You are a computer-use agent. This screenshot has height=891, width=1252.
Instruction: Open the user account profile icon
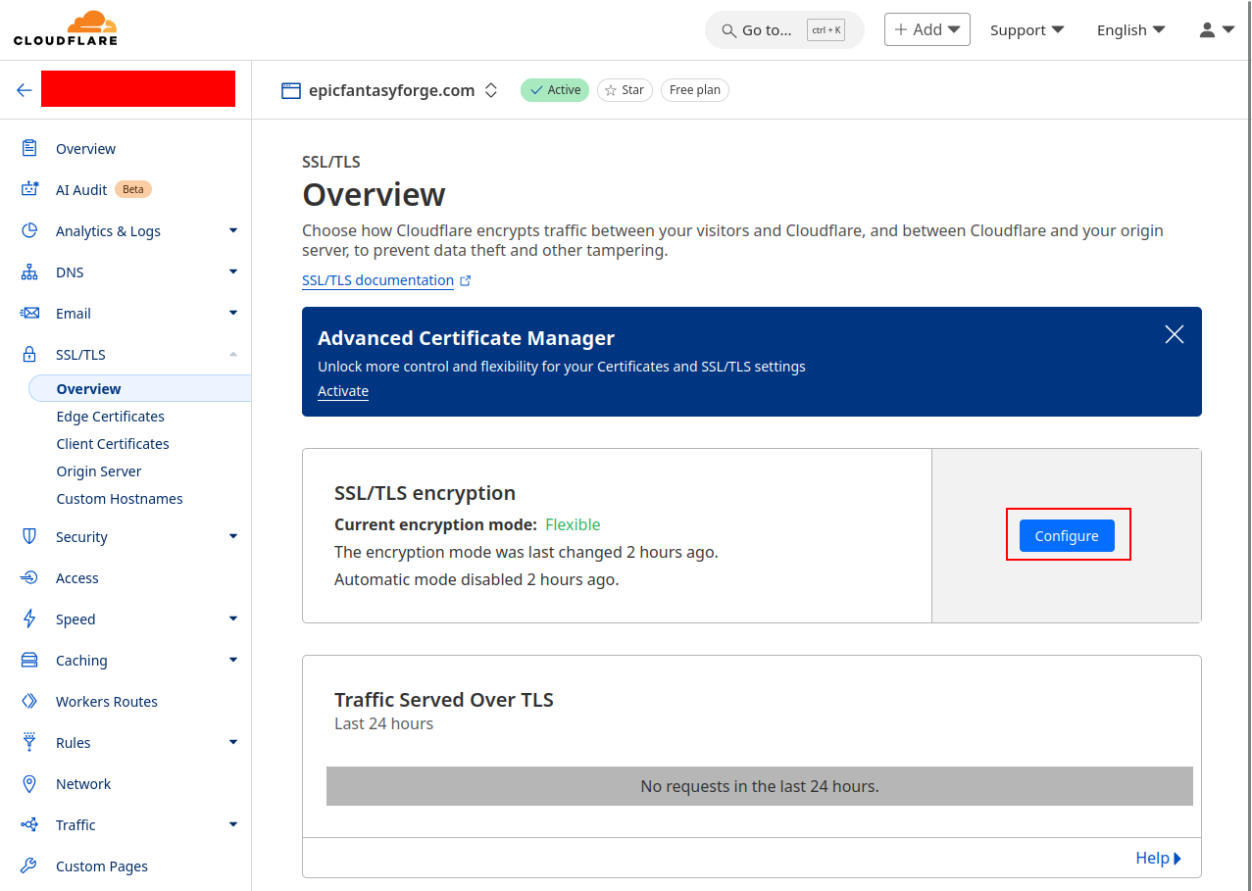[x=1208, y=29]
